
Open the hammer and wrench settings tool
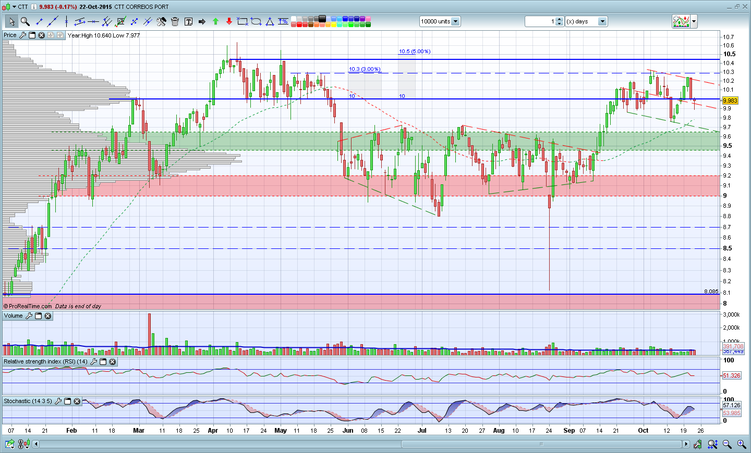pos(161,21)
